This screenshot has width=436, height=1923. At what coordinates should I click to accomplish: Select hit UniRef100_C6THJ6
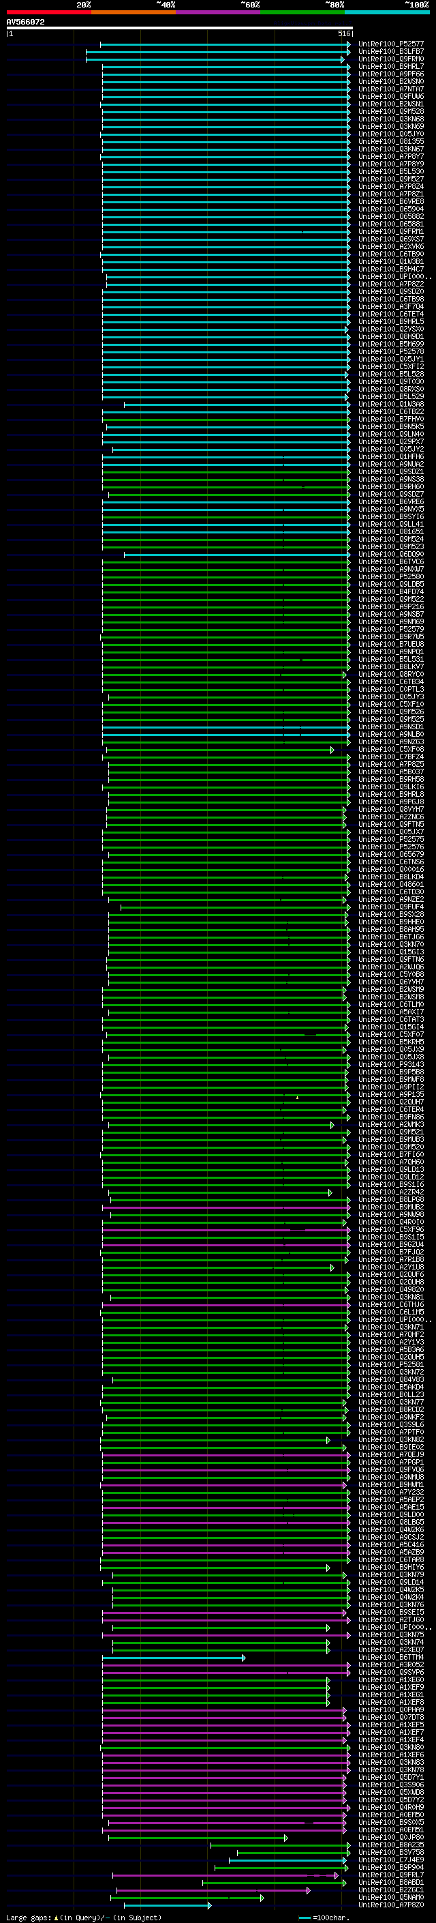[390, 1305]
